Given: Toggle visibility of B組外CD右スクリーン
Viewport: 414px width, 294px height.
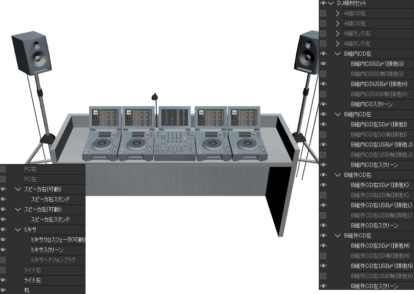Looking at the screenshot, I should [x=323, y=225].
